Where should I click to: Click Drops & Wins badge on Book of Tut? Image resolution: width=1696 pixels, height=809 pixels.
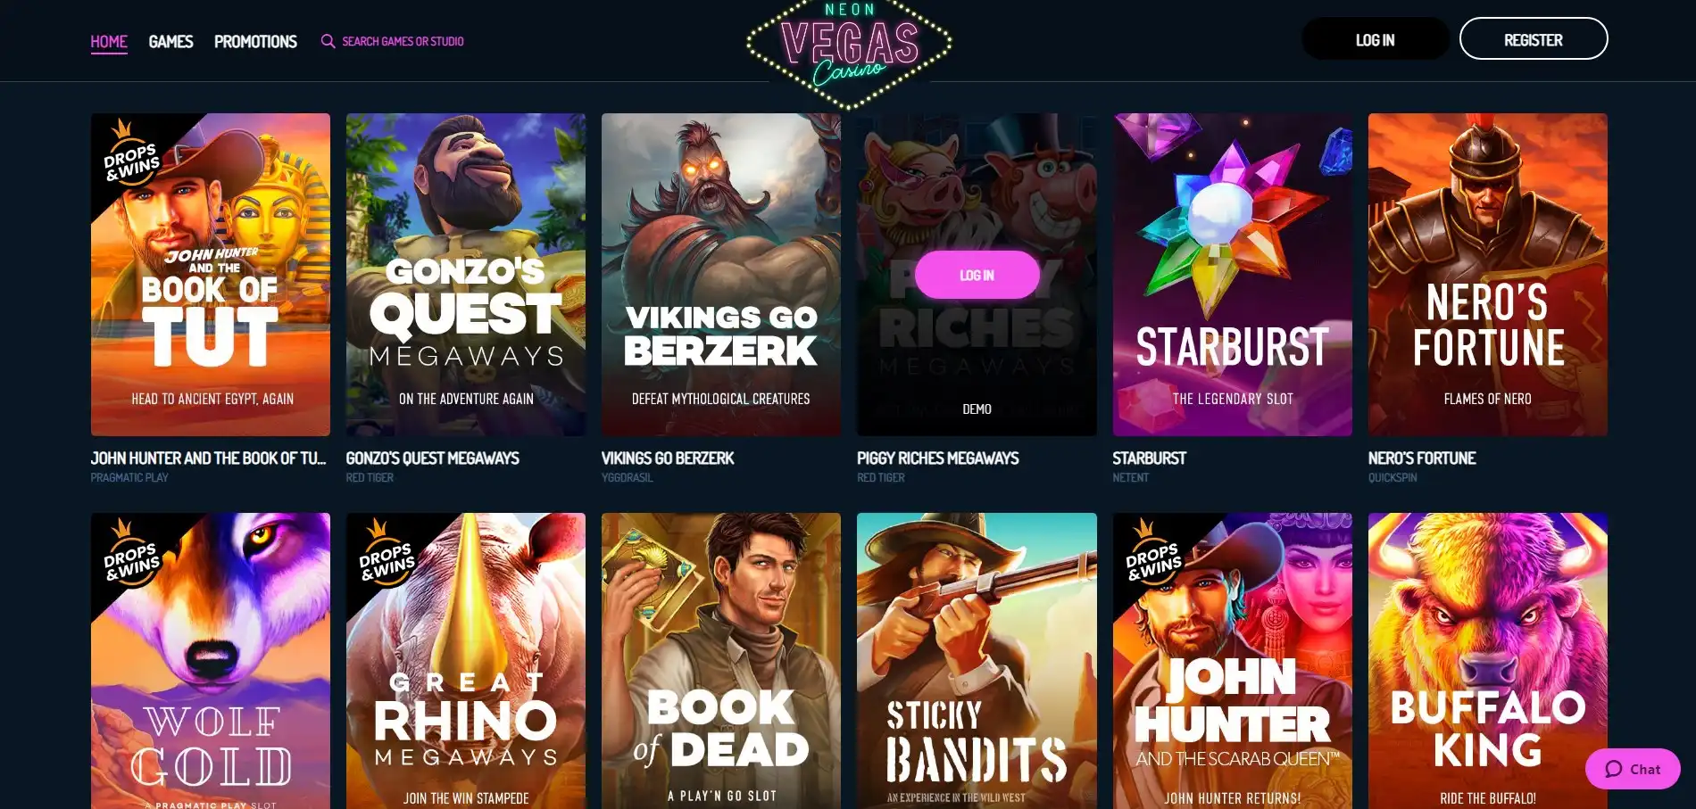pyautogui.click(x=131, y=153)
